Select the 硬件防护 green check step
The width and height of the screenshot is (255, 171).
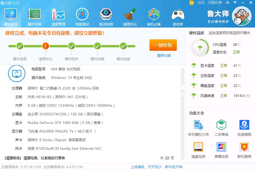point(72,46)
